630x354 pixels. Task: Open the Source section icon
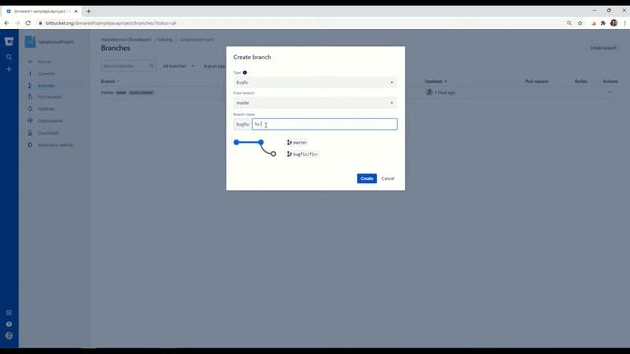click(31, 61)
